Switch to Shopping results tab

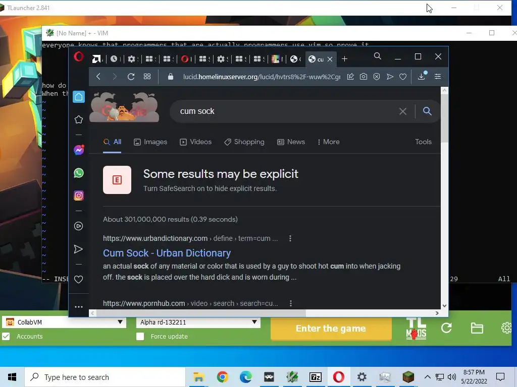tap(244, 142)
